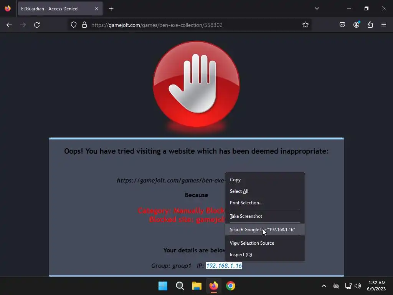Click the grayed forward arrow button
Viewport: 393px width, 295px height.
(23, 25)
